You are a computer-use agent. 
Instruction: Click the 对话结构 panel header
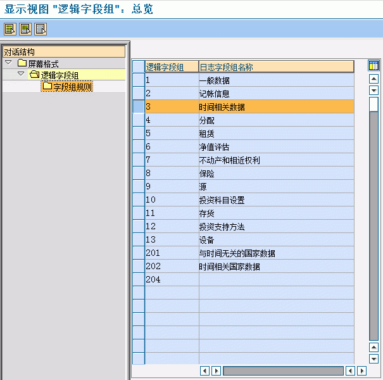coord(64,52)
